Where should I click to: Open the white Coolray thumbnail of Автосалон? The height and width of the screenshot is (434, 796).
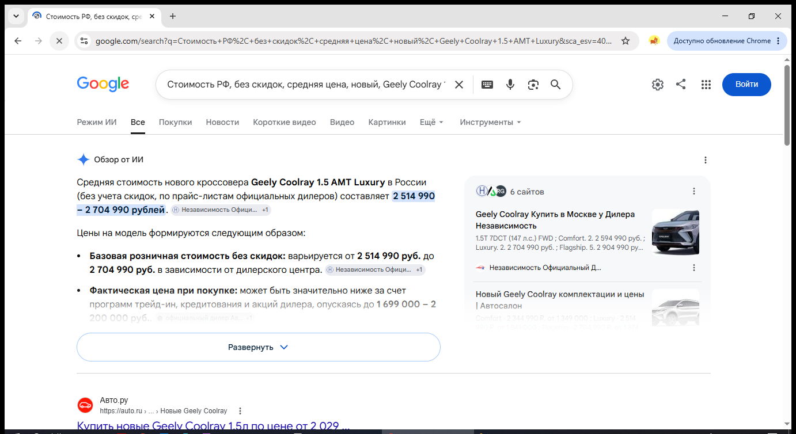pos(676,307)
